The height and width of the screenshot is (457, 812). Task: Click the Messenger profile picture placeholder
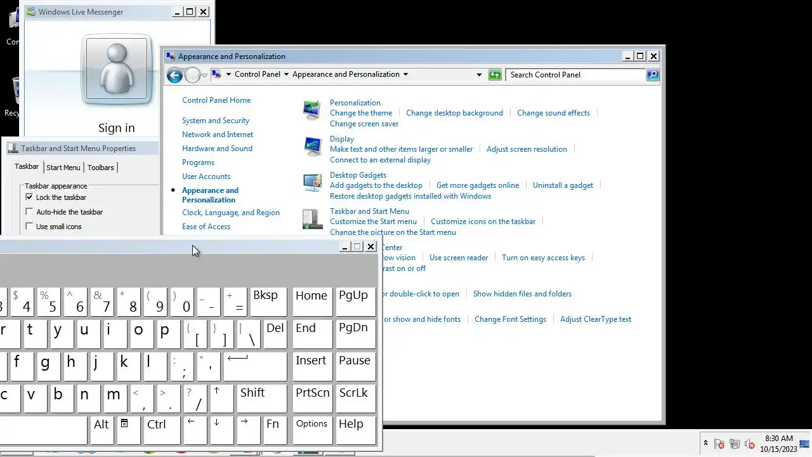pyautogui.click(x=116, y=70)
